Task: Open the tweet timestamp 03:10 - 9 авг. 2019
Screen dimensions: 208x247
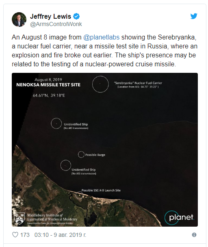Action: [60, 235]
